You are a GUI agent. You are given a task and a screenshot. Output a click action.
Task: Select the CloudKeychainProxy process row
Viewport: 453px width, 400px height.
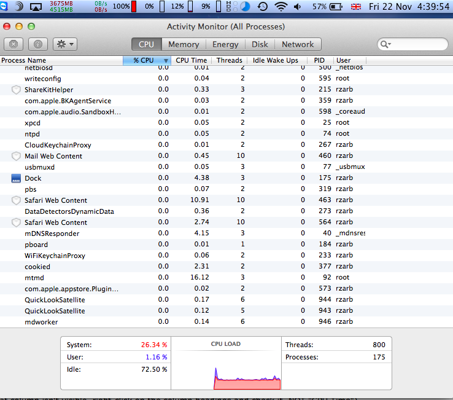point(226,145)
